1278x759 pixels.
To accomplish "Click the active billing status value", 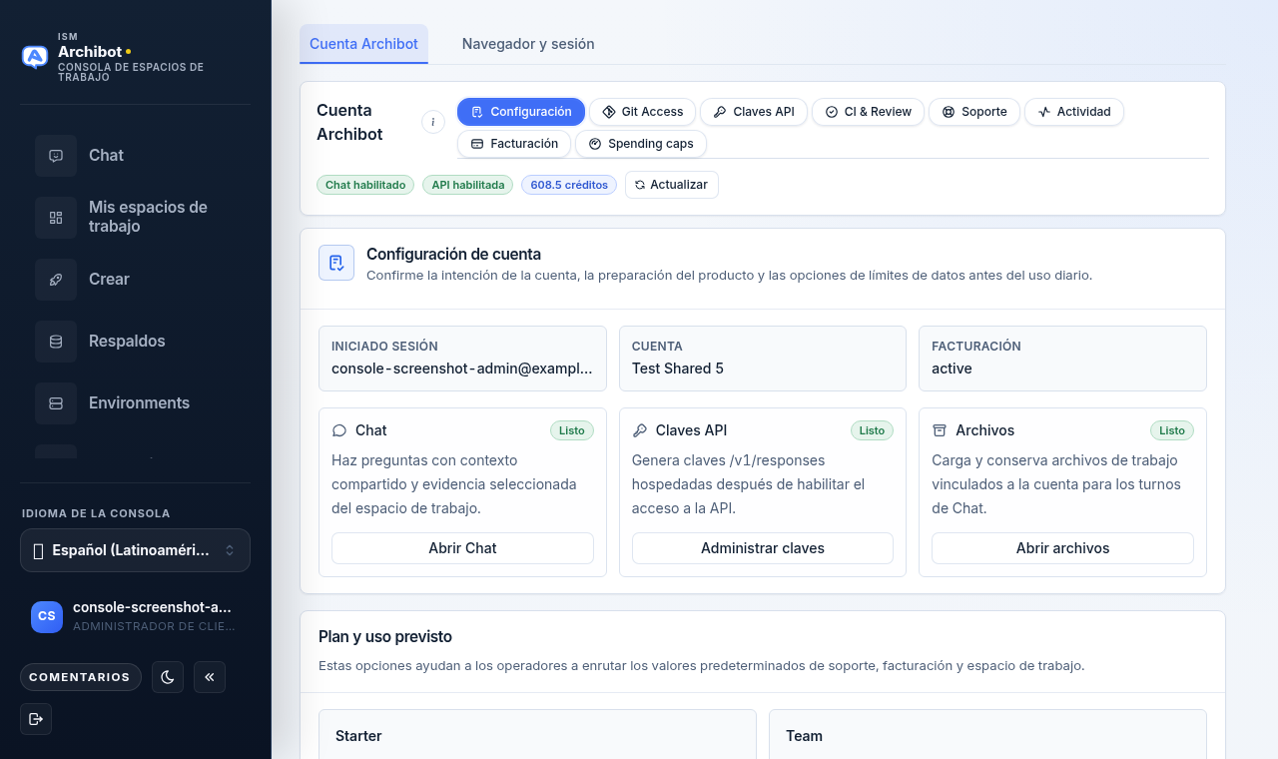I will coord(952,369).
